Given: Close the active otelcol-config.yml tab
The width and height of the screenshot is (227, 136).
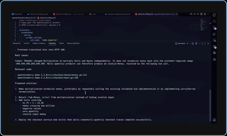Looking at the screenshot, I should click(176, 14).
